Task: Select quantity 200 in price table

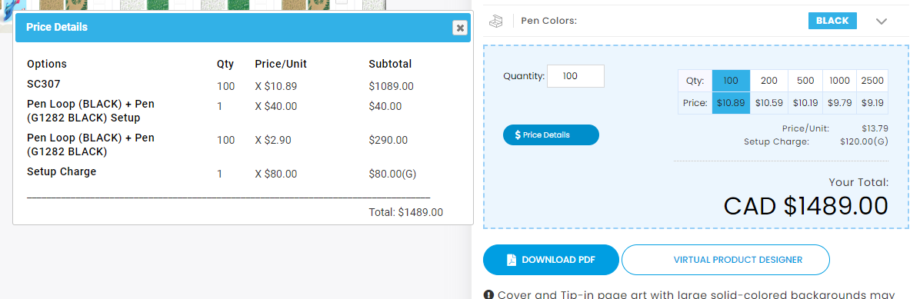Action: 768,81
